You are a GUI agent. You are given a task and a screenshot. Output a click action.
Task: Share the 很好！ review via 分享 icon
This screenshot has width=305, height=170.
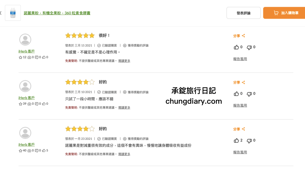pyautogui.click(x=239, y=36)
